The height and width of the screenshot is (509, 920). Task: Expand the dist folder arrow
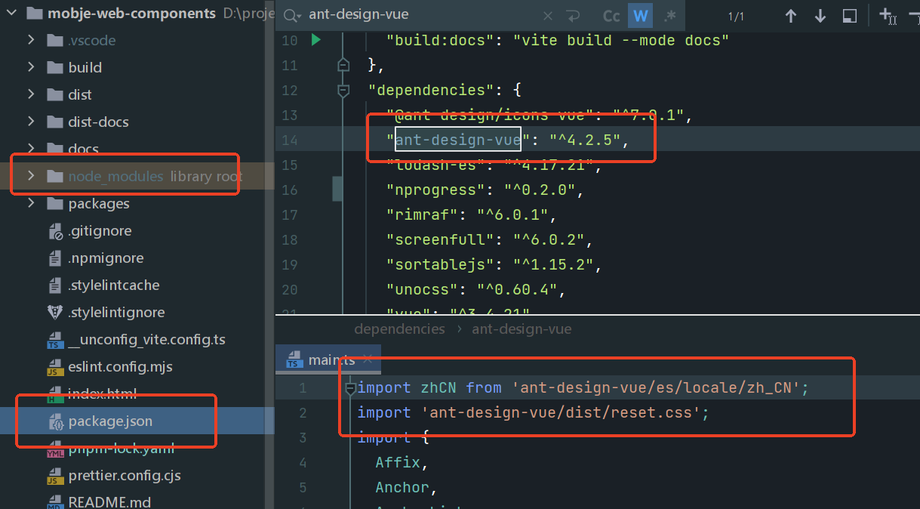31,94
